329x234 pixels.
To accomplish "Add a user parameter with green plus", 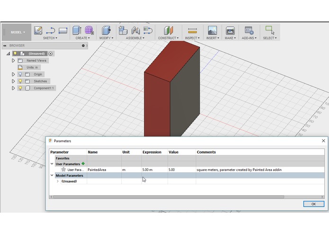I will pyautogui.click(x=83, y=164).
